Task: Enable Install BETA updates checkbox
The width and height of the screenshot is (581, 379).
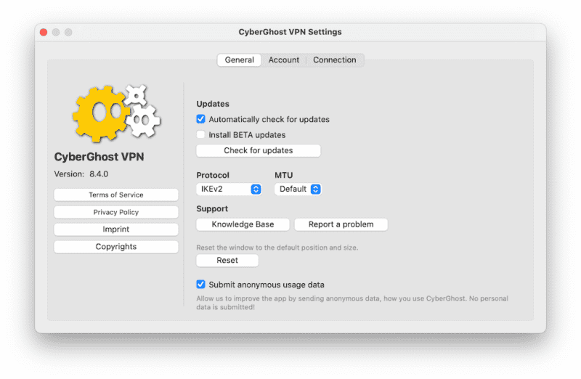Action: click(x=200, y=134)
